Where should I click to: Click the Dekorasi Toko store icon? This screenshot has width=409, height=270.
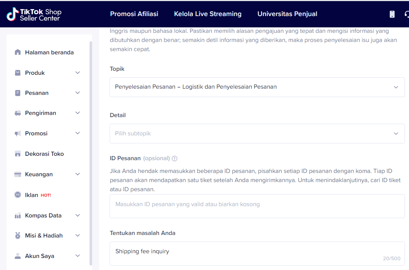tap(18, 154)
